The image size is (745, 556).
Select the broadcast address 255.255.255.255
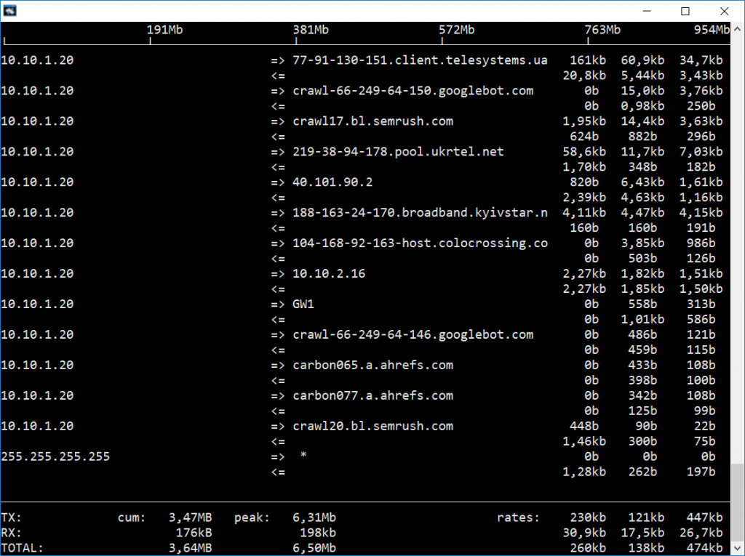click(55, 456)
